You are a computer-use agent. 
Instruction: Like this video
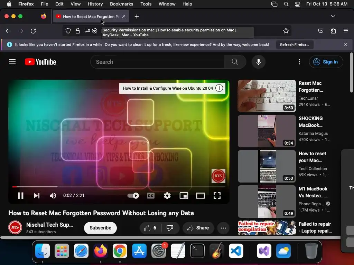(150, 228)
